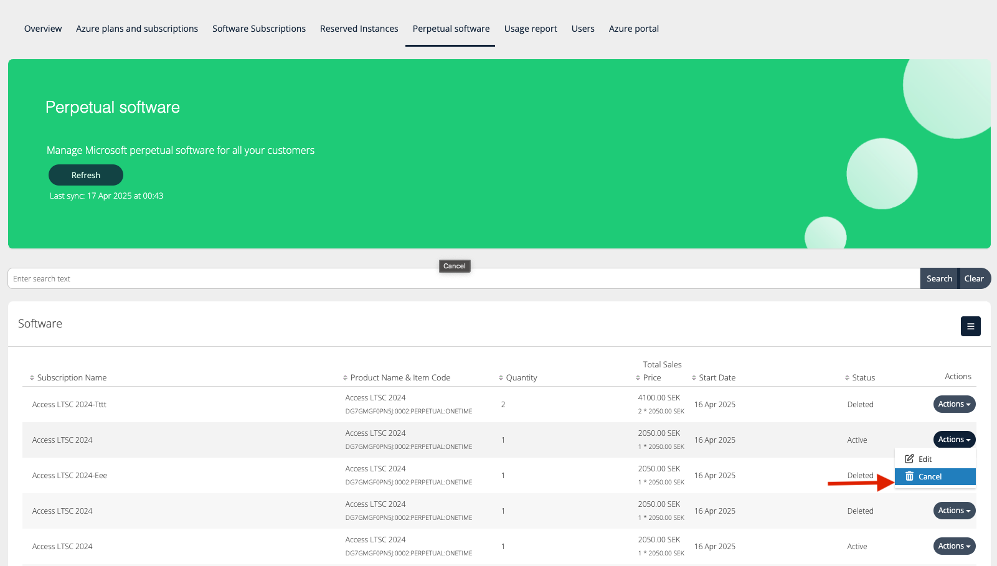Click the list icon in the Software panel header
The width and height of the screenshot is (997, 566).
pyautogui.click(x=970, y=326)
